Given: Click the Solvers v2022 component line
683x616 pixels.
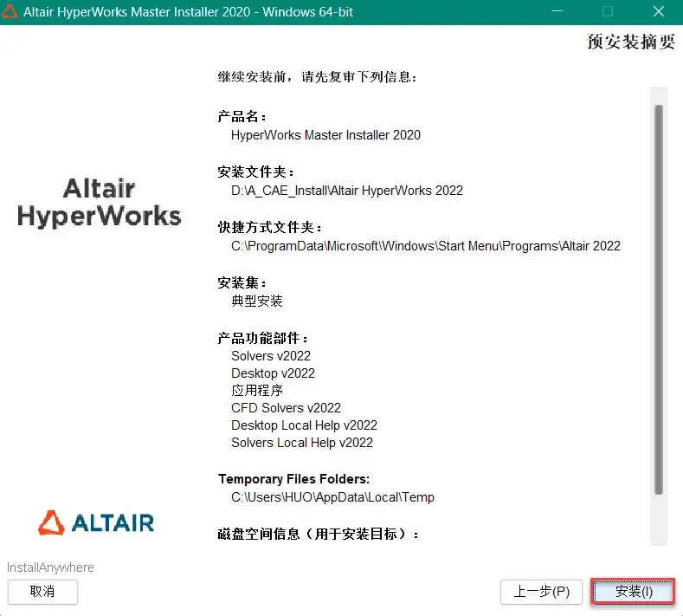Looking at the screenshot, I should (x=271, y=356).
